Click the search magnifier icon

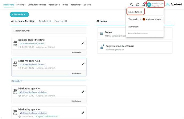click(131, 5)
